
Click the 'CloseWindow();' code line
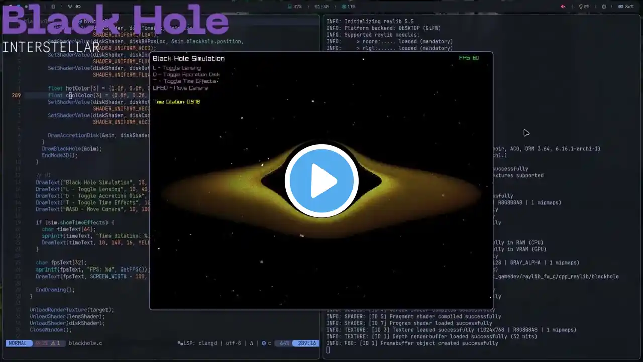51,330
